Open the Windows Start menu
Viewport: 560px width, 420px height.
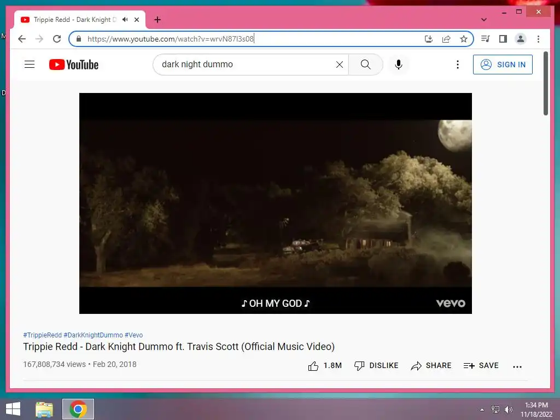[x=13, y=409]
